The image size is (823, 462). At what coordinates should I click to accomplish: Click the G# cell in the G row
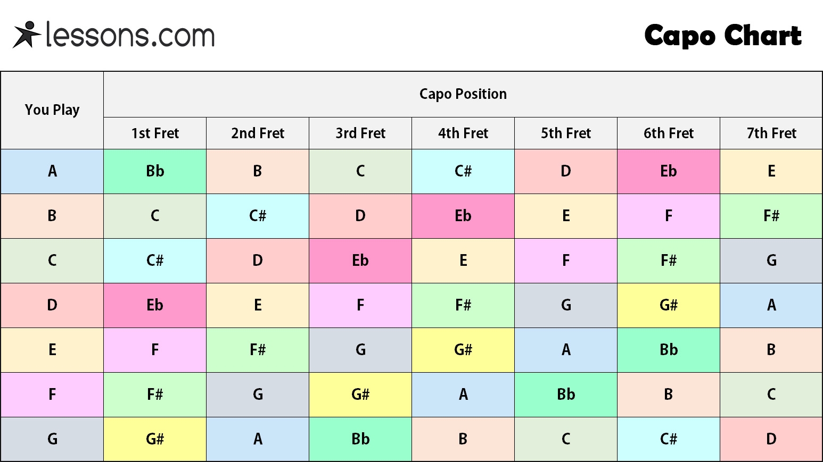[x=155, y=439]
